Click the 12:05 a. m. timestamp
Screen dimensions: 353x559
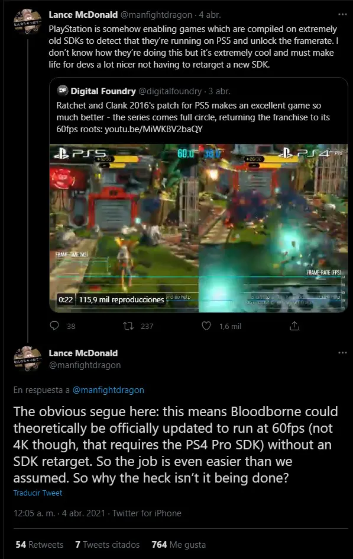pos(34,513)
